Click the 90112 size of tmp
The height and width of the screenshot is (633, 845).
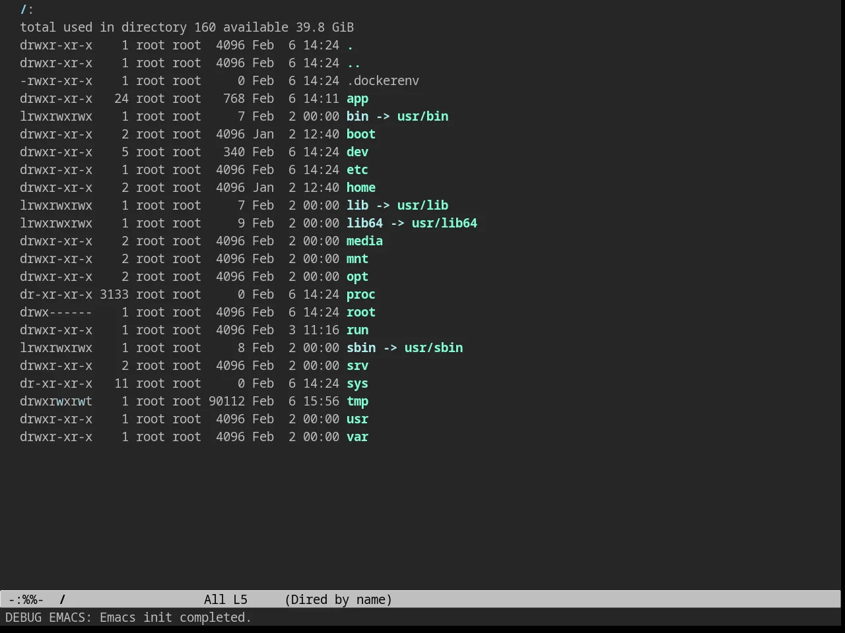coord(226,402)
